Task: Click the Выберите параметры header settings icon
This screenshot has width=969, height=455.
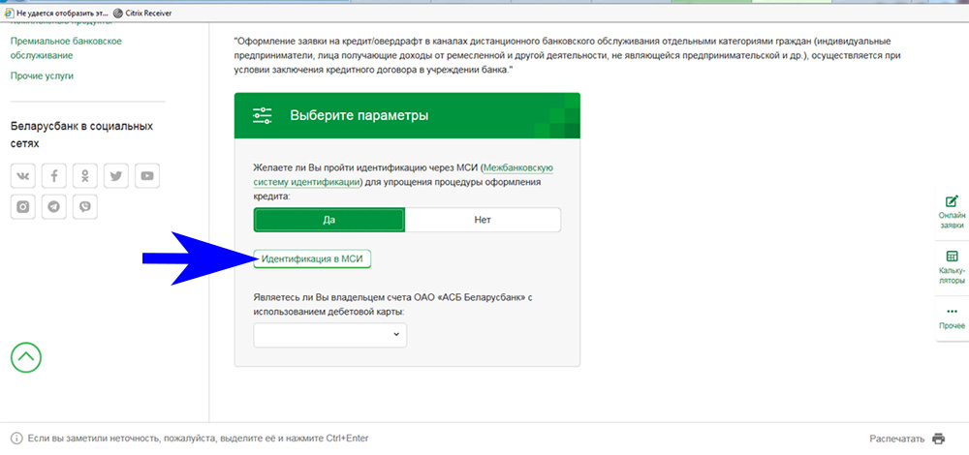Action: click(x=262, y=115)
